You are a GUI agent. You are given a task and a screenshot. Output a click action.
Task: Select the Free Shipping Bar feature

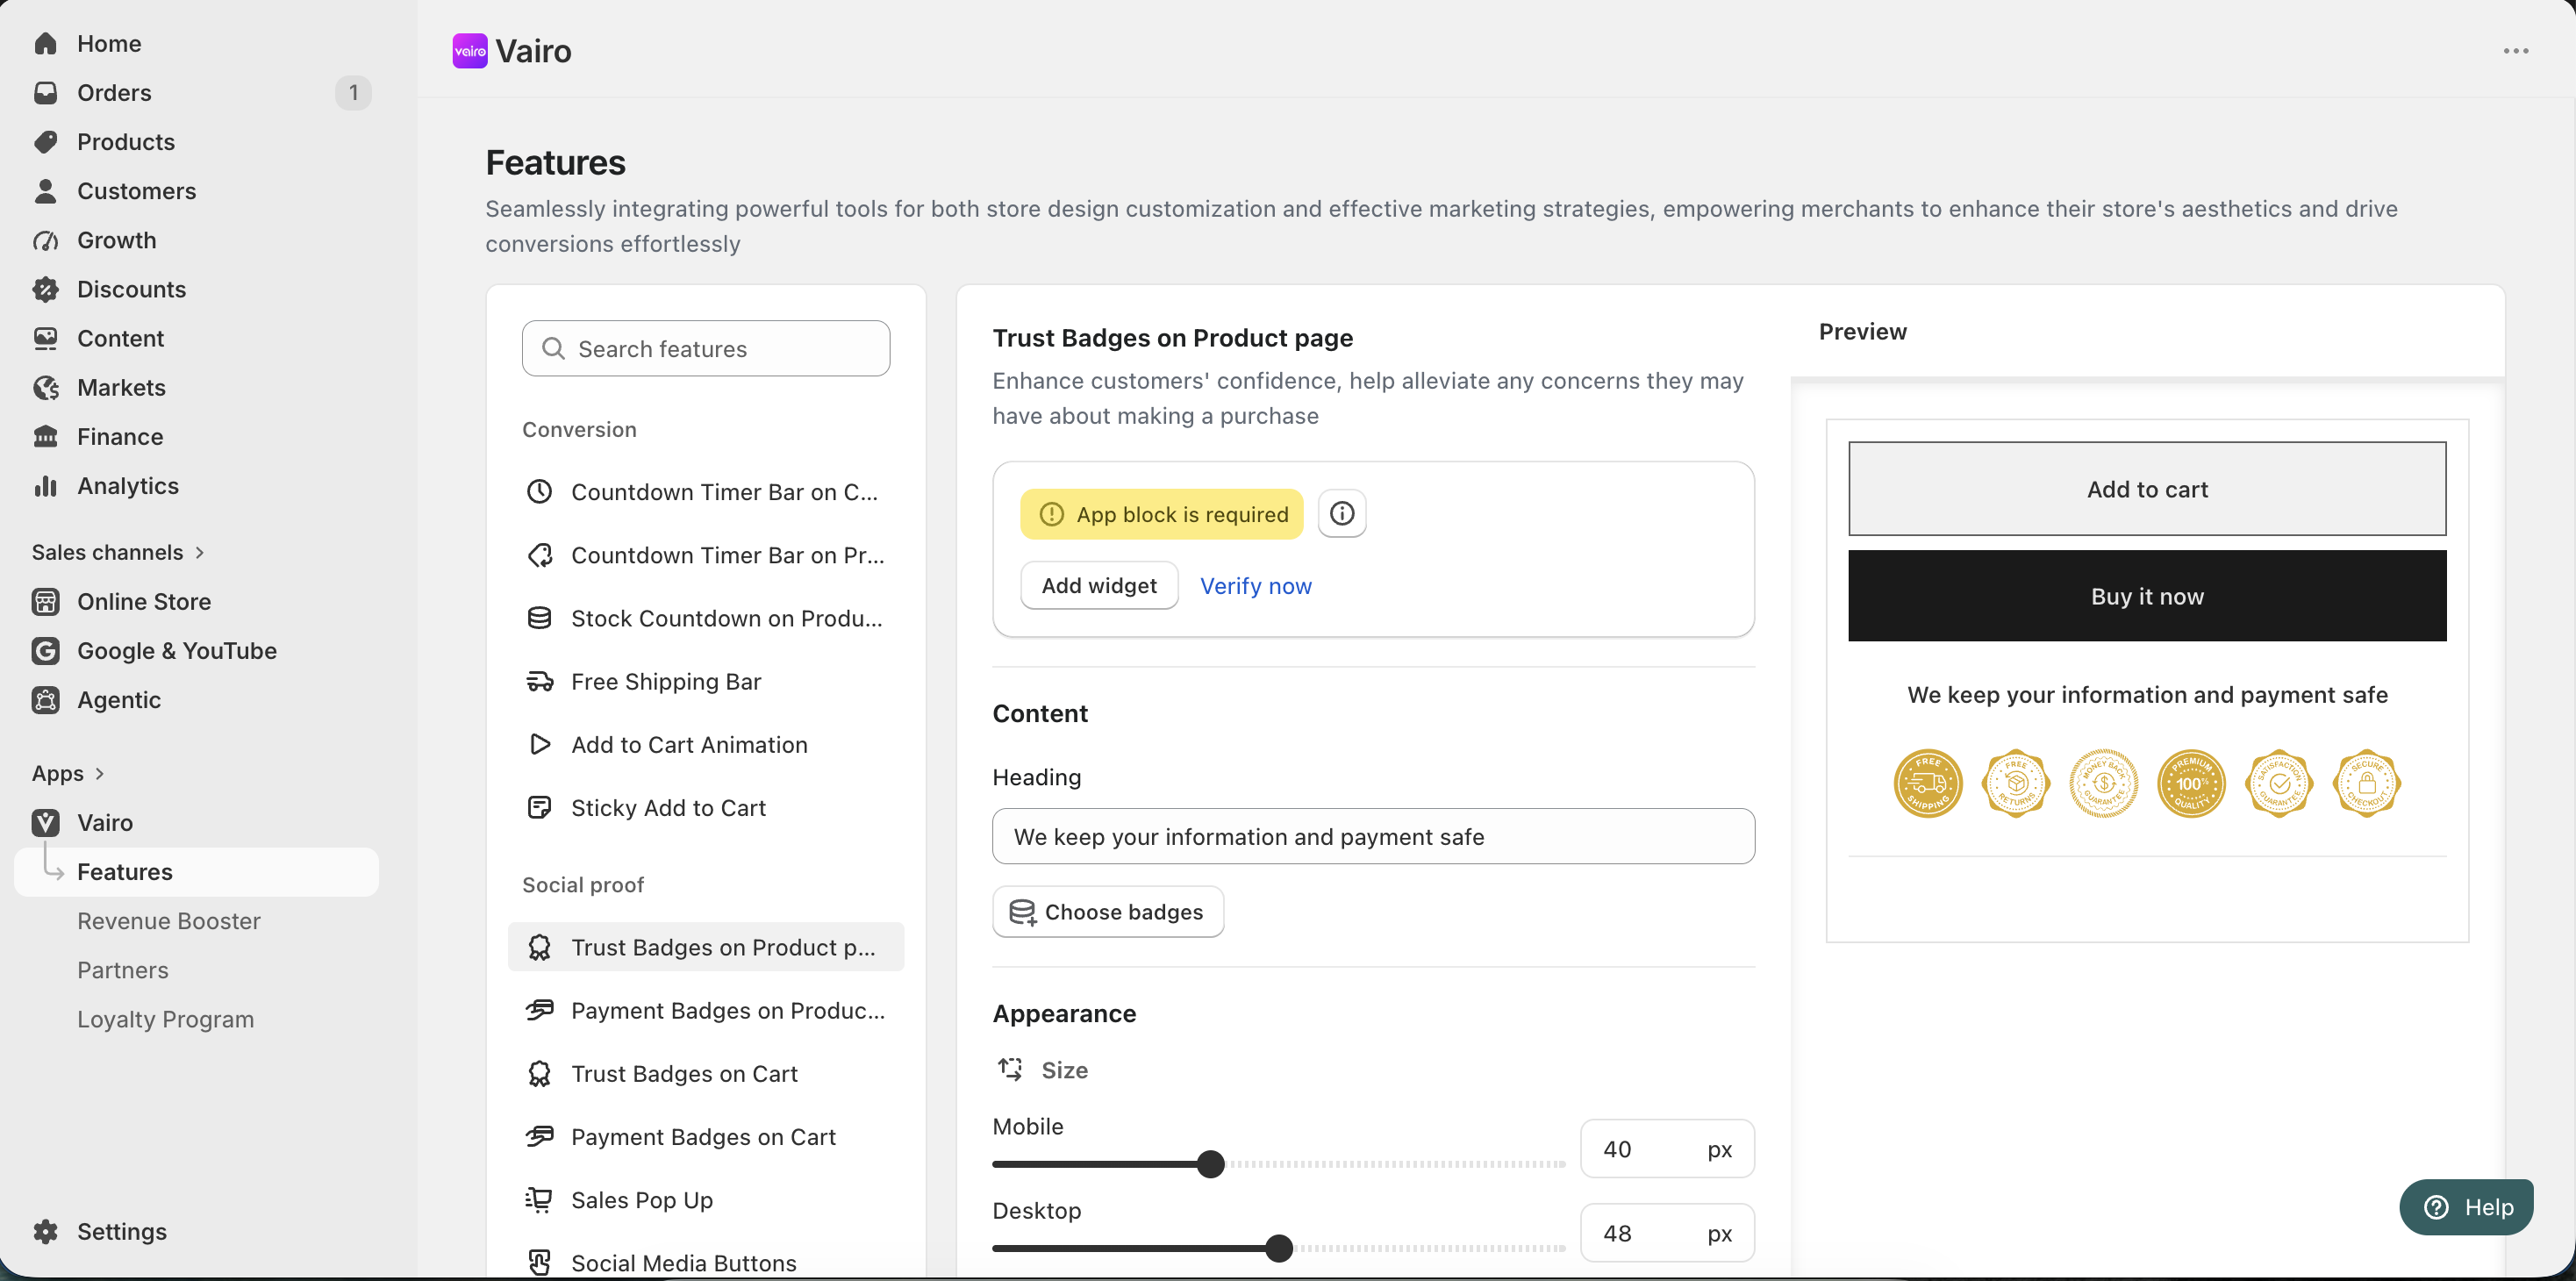coord(706,682)
